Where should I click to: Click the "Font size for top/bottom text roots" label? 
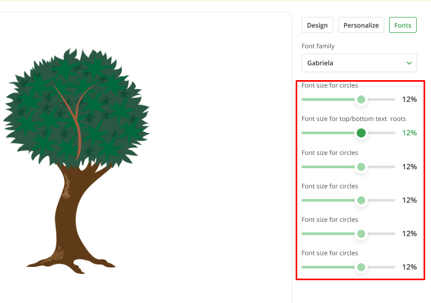click(x=354, y=119)
